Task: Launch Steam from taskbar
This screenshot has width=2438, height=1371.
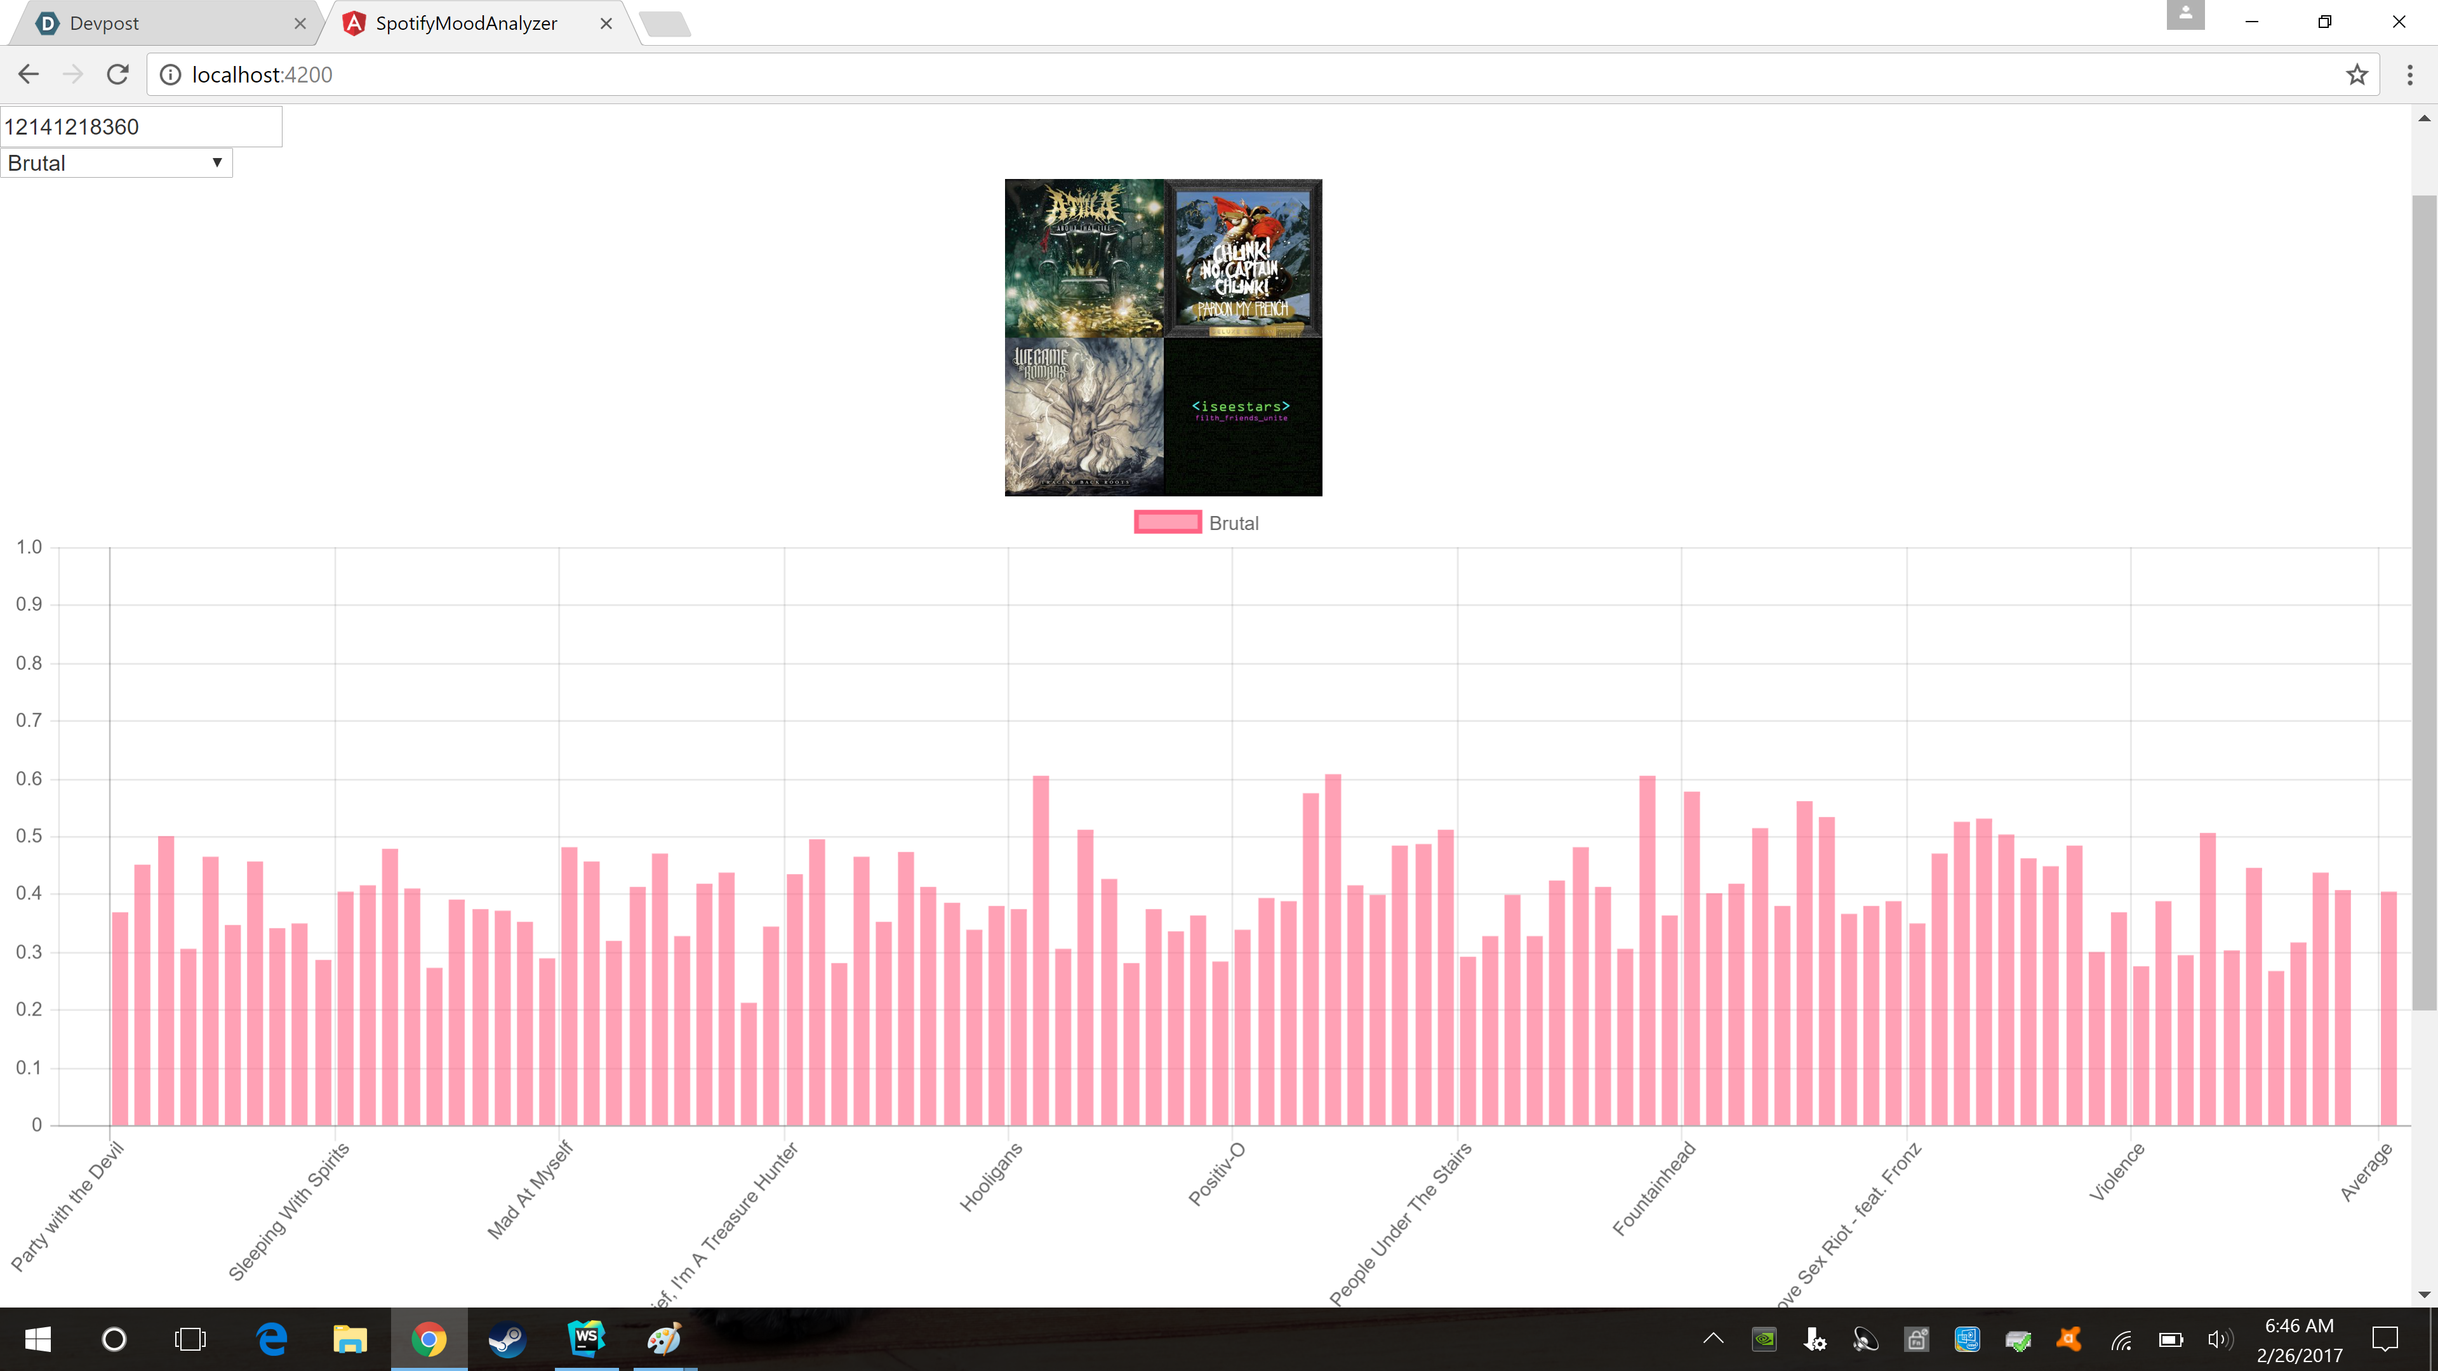Action: tap(507, 1339)
